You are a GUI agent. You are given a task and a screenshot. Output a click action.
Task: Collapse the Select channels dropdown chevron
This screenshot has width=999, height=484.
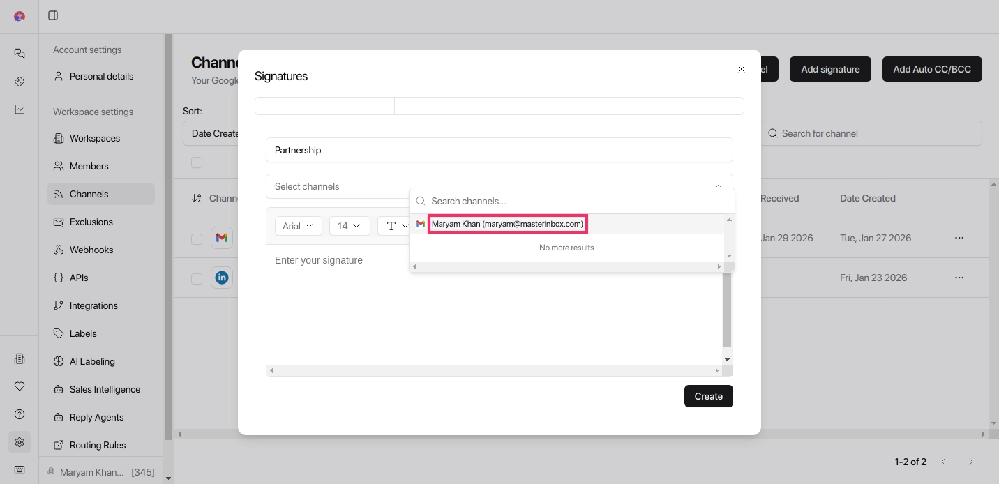(719, 186)
